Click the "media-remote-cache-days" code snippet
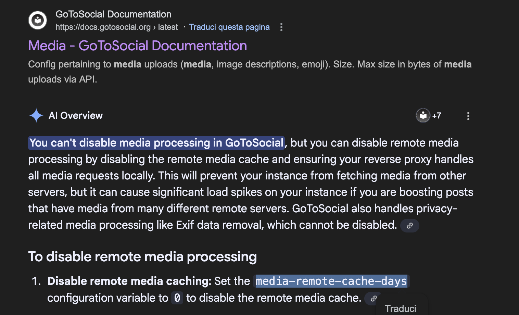 pyautogui.click(x=331, y=281)
